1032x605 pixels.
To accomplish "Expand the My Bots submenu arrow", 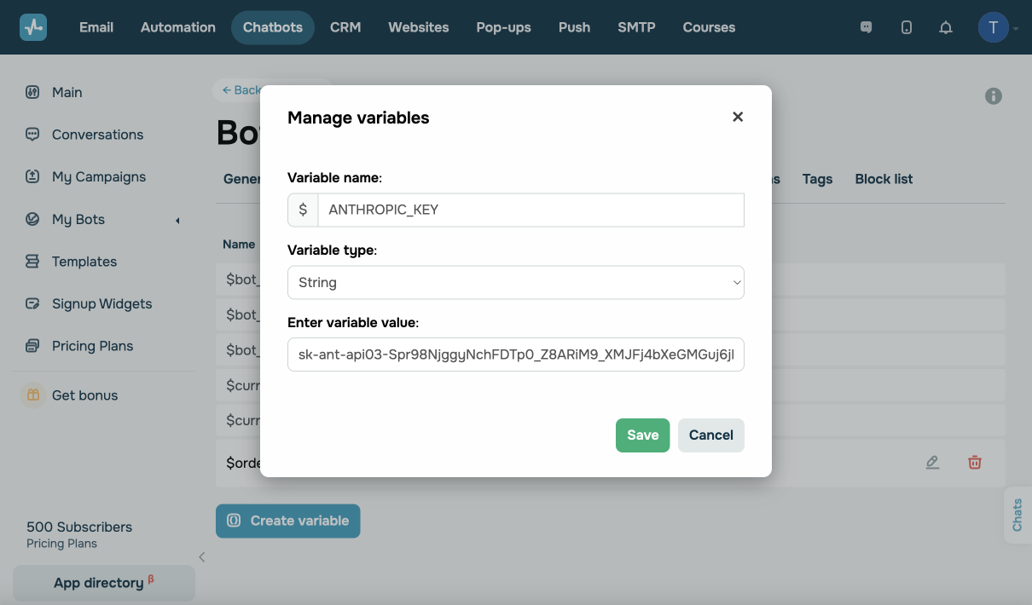I will (x=177, y=221).
